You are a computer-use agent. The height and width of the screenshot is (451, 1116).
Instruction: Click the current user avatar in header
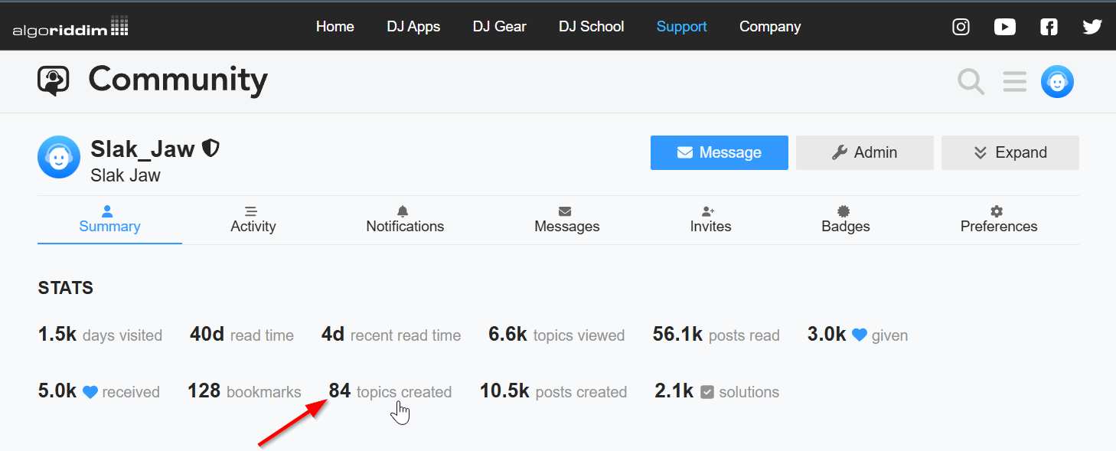coord(1057,81)
